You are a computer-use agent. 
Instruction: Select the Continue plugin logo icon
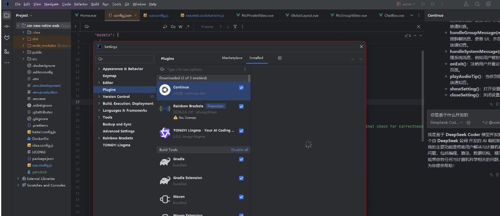click(164, 91)
